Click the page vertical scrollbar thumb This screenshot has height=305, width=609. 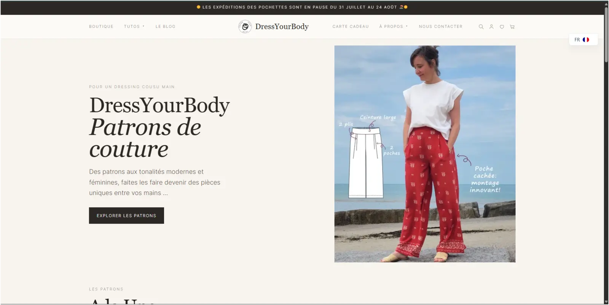point(606,34)
